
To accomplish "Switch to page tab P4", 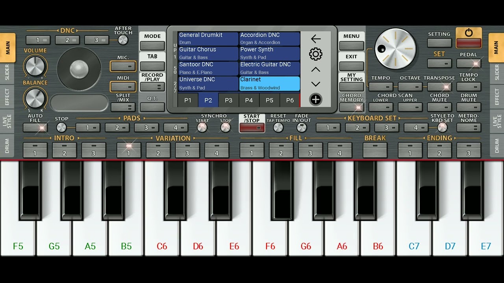I will click(x=249, y=100).
